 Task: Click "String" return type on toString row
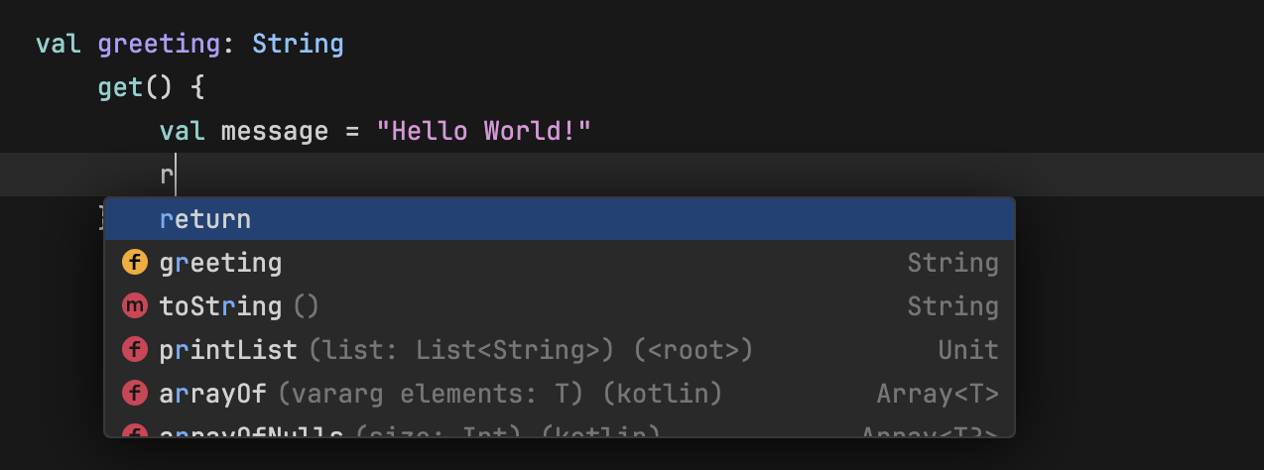click(952, 306)
